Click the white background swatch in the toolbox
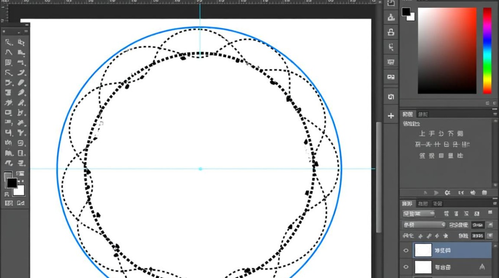 (x=19, y=191)
